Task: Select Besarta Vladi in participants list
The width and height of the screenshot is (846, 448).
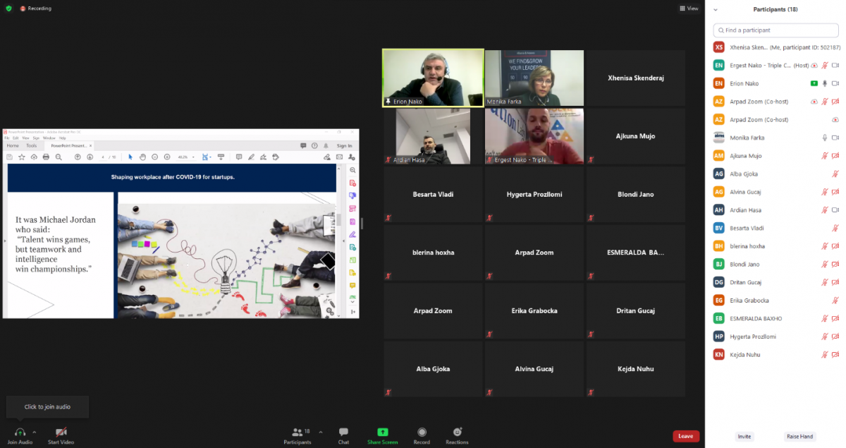Action: (747, 228)
